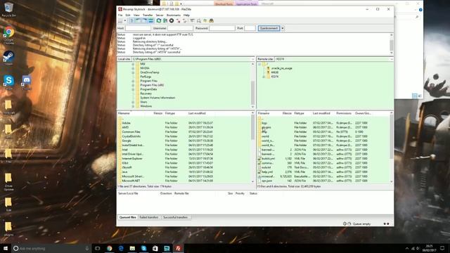Click the Quickconnect button
This screenshot has width=450, height=253.
pos(269,28)
